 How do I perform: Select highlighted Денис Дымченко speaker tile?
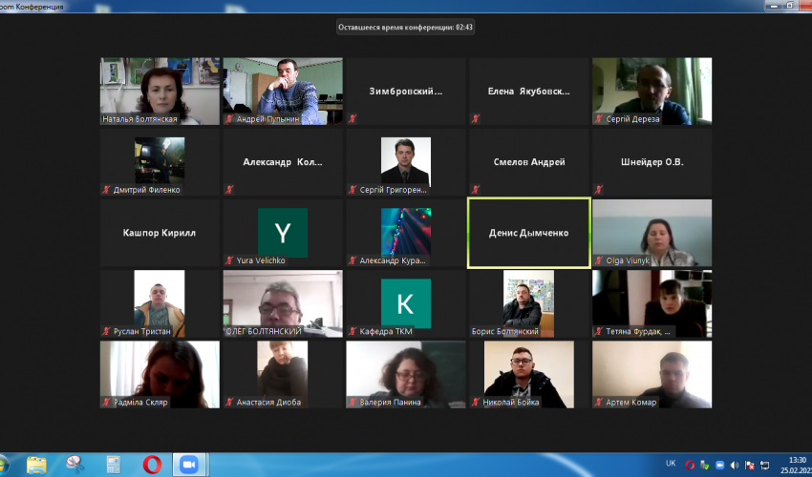[528, 233]
